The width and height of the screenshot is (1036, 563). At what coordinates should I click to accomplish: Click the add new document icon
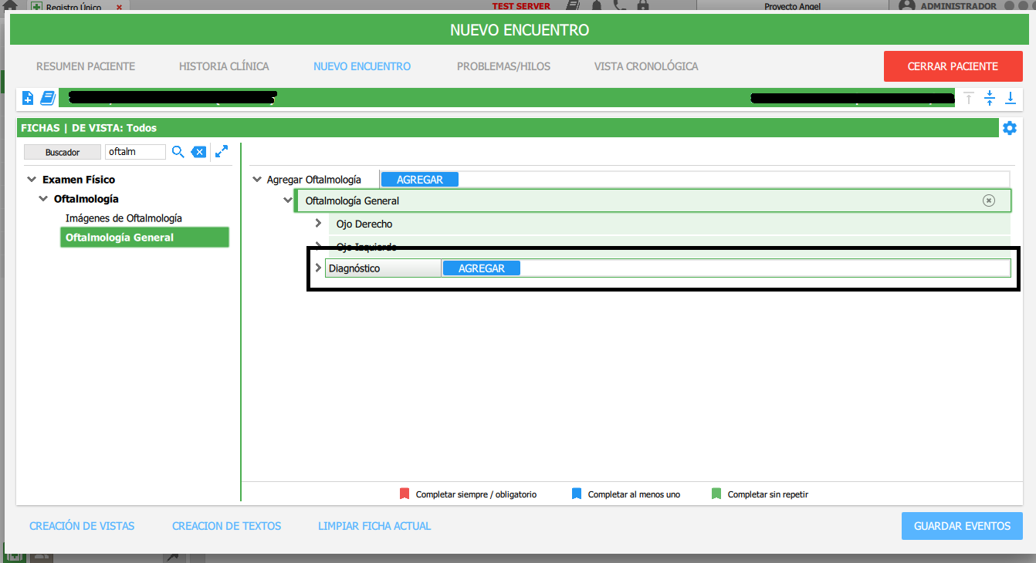coord(28,98)
